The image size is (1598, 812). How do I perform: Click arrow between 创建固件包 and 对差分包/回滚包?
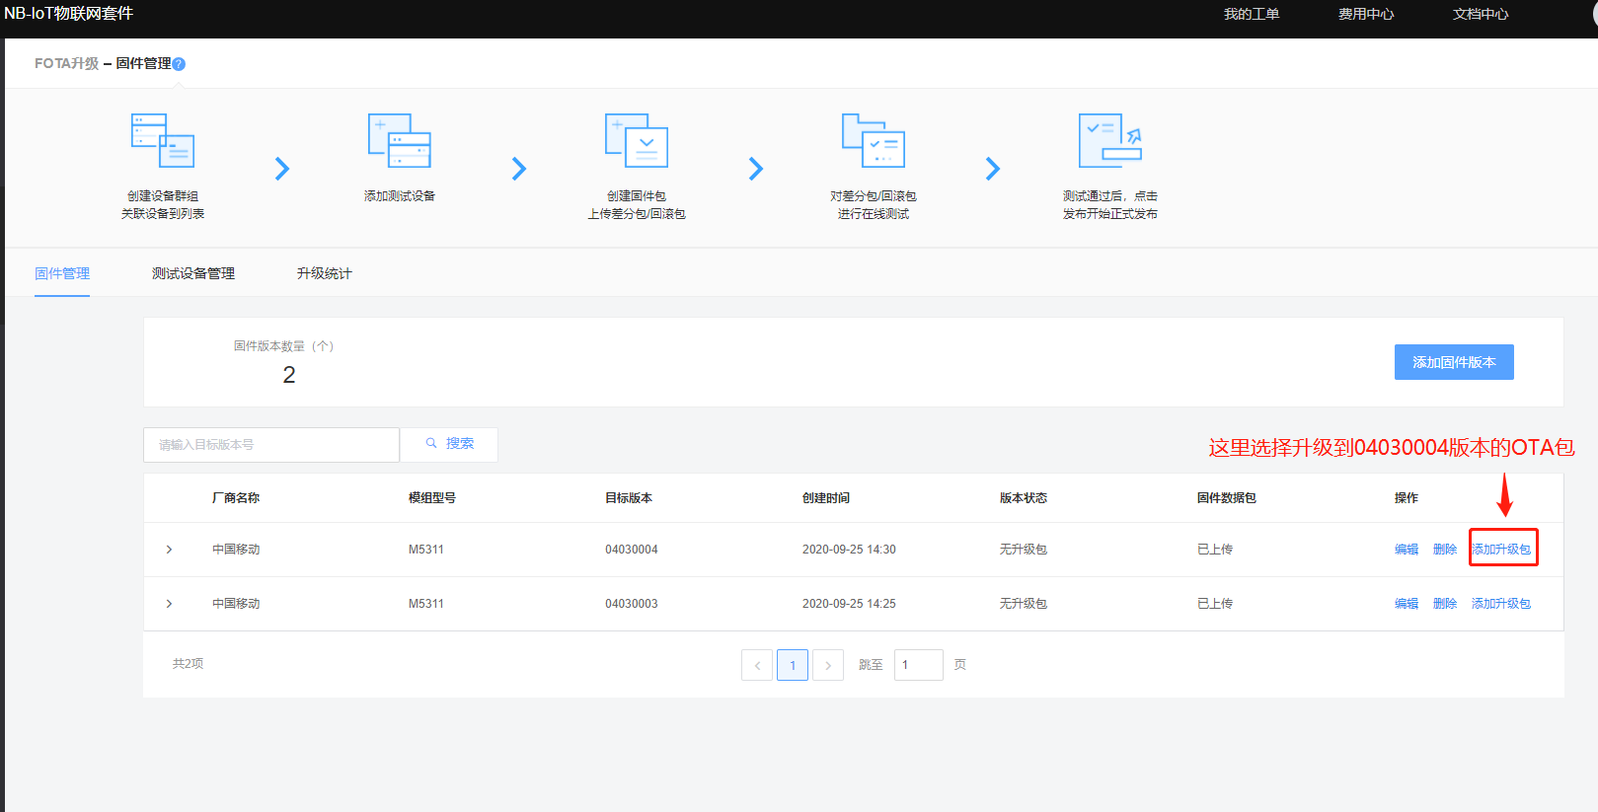(x=756, y=169)
